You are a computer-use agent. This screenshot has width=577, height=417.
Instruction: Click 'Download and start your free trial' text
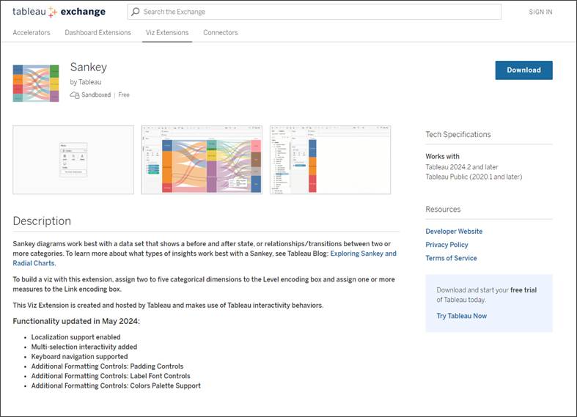[487, 289]
